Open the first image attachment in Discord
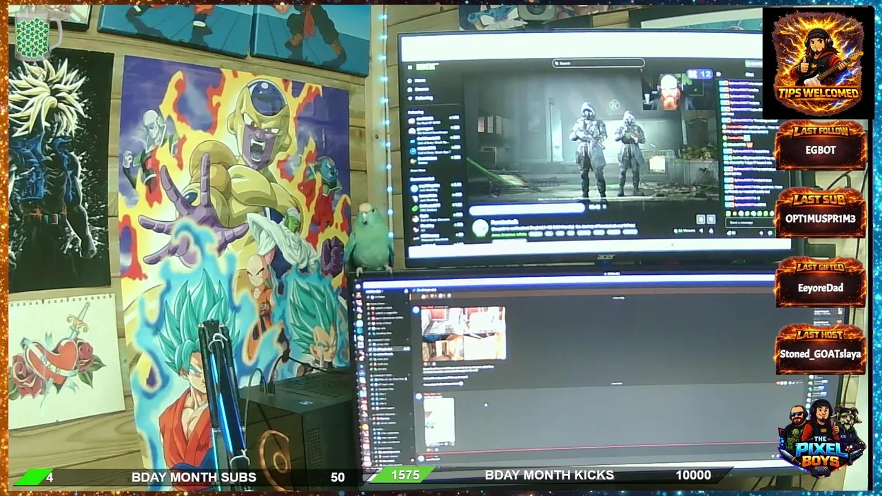This screenshot has height=496, width=882. point(463,334)
